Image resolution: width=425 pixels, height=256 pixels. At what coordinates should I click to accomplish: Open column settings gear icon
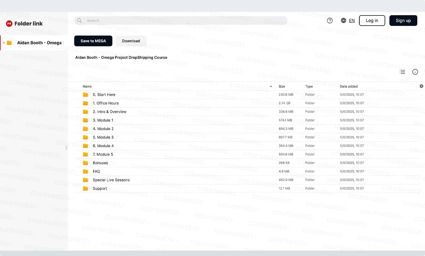(x=421, y=86)
